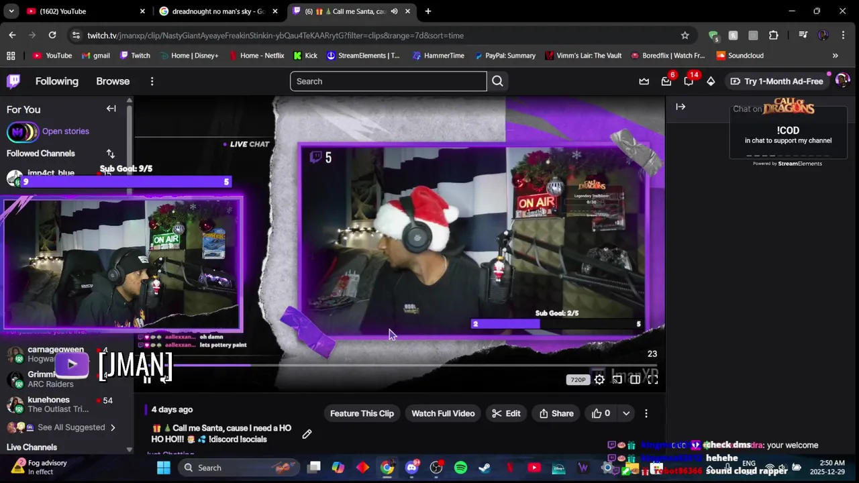859x483 pixels.
Task: Go back to the previous page
Action: point(12,36)
